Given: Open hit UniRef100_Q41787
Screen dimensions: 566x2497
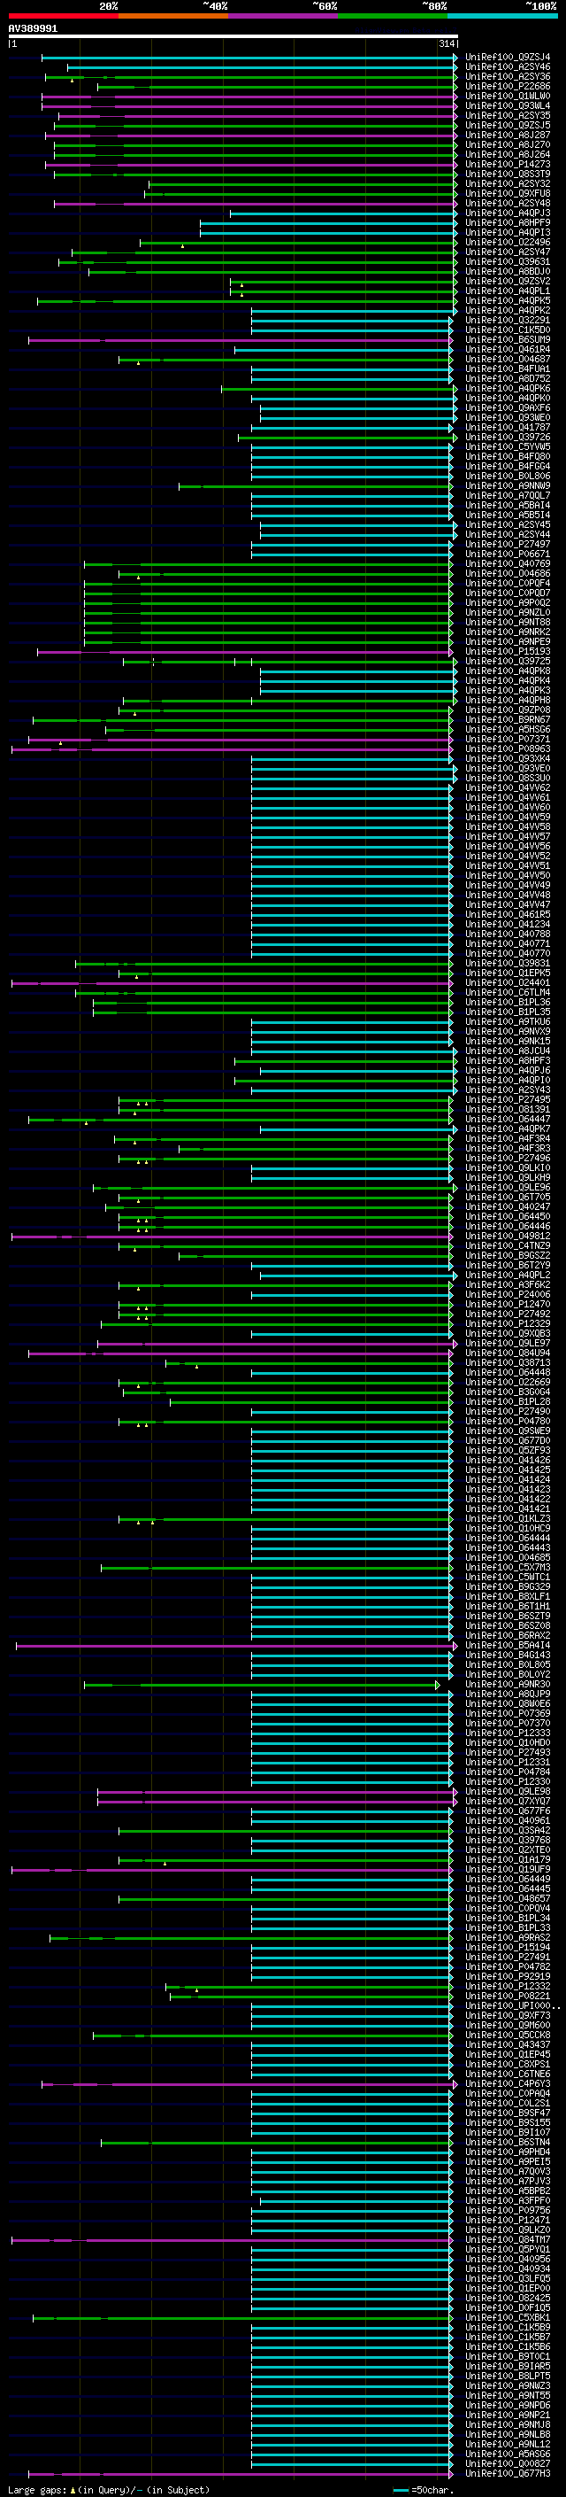Looking at the screenshot, I should click(508, 428).
